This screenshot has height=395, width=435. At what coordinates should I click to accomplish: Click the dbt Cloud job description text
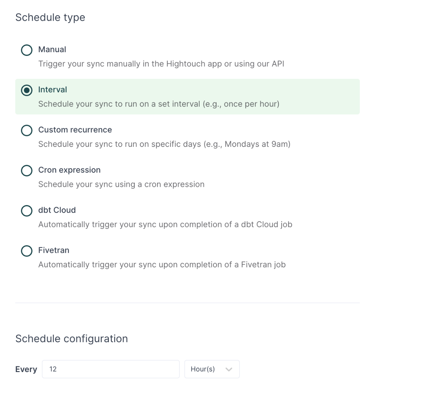(x=165, y=225)
